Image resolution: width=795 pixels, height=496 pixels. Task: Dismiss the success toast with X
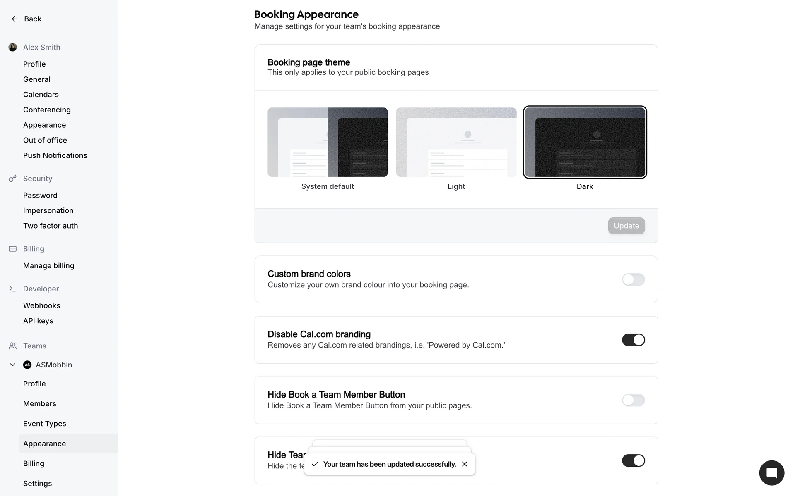[465, 464]
